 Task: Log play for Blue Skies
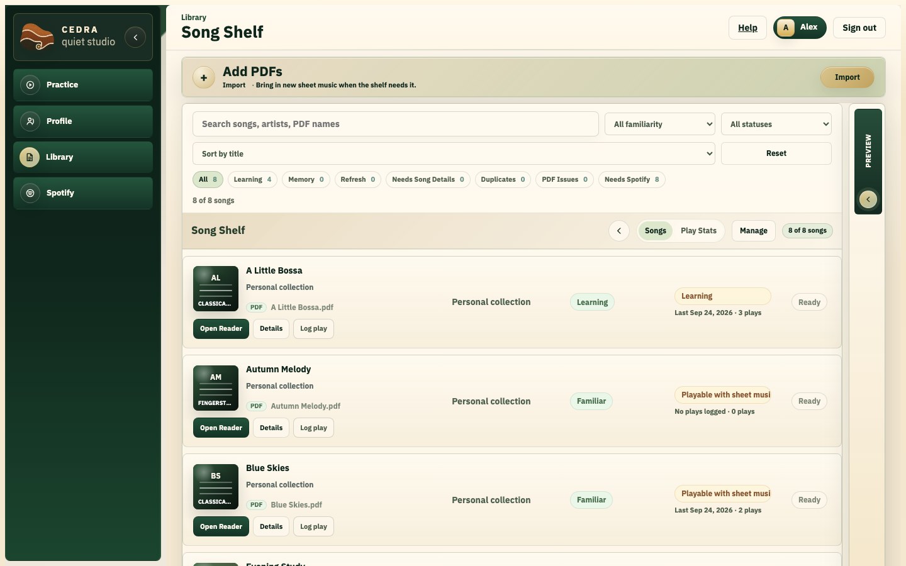point(313,527)
